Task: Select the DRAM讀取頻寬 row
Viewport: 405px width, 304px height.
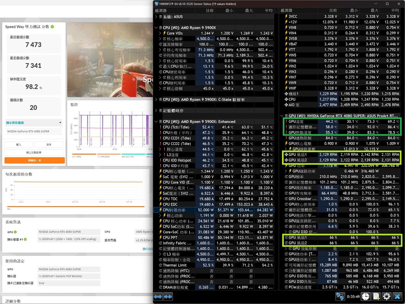Action: point(214,287)
